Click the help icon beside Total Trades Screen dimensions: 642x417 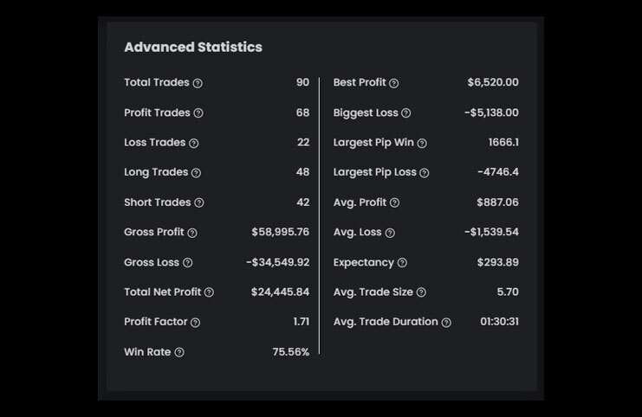point(198,83)
